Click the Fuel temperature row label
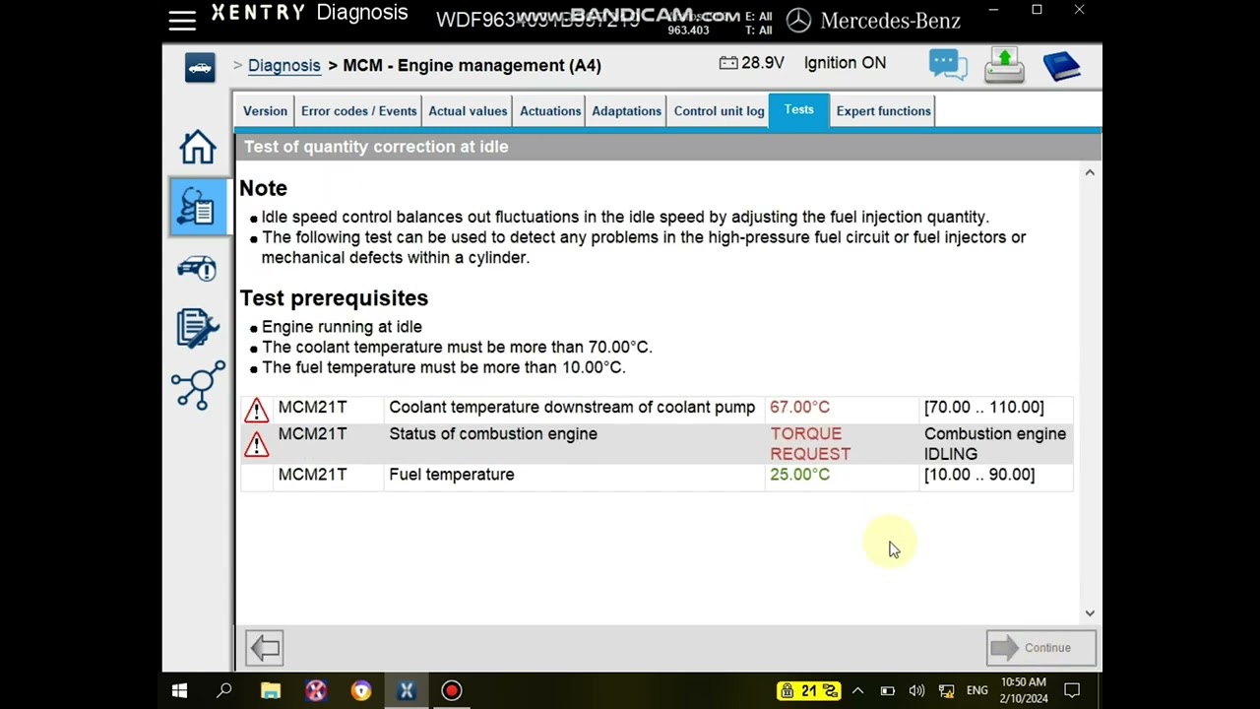The image size is (1260, 709). coord(452,475)
